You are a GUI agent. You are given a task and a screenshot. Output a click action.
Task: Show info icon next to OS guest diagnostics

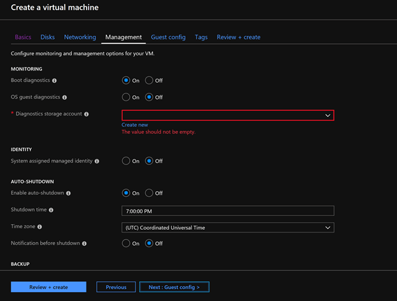64,97
